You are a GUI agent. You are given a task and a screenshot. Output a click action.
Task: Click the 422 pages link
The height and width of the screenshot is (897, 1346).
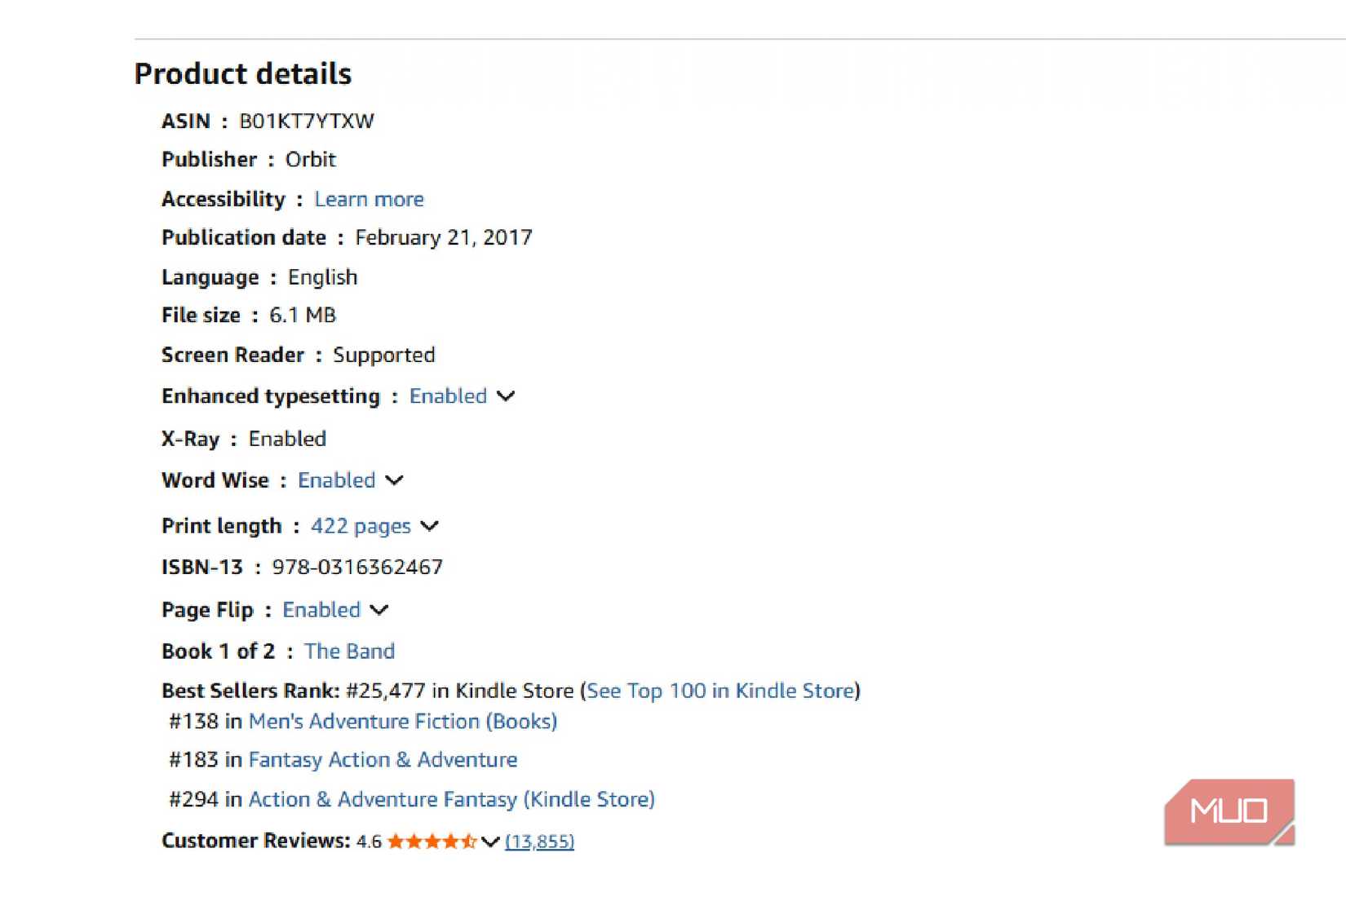[x=360, y=526]
